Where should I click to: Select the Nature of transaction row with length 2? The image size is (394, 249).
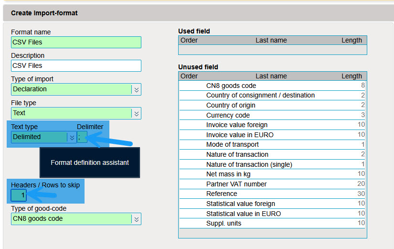click(272, 154)
